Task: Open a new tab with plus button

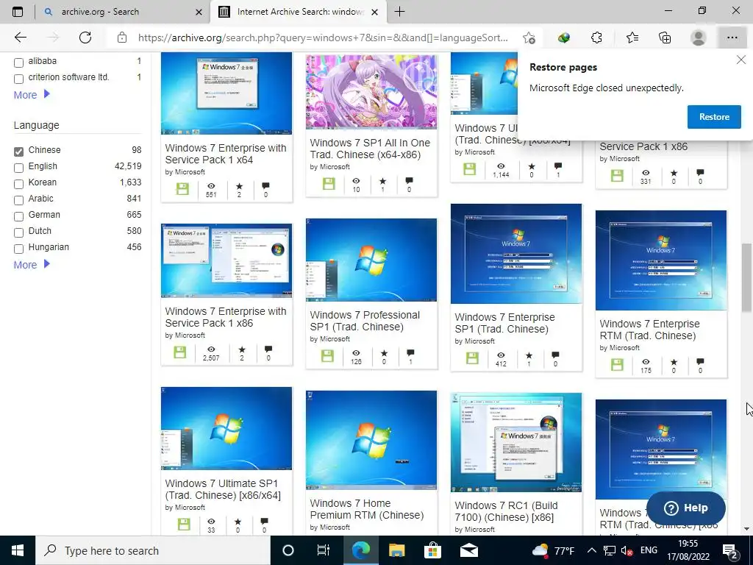Action: 399,12
